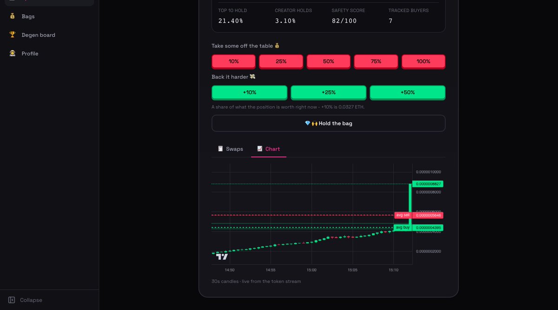The height and width of the screenshot is (310, 558).
Task: Click the Hold the bag button
Action: click(328, 123)
